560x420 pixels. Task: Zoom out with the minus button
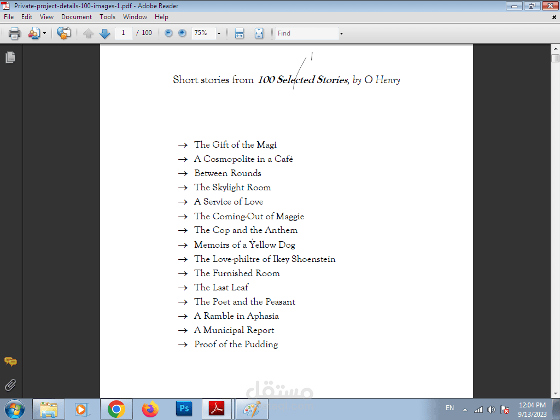pyautogui.click(x=168, y=33)
